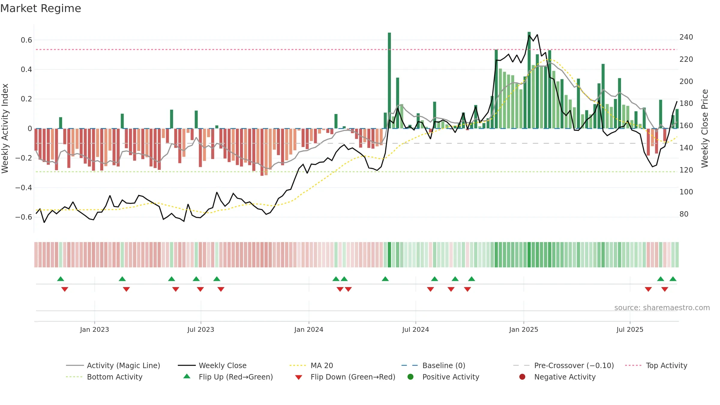
Task: Click the −0.4 left axis tick
Action: pos(24,187)
